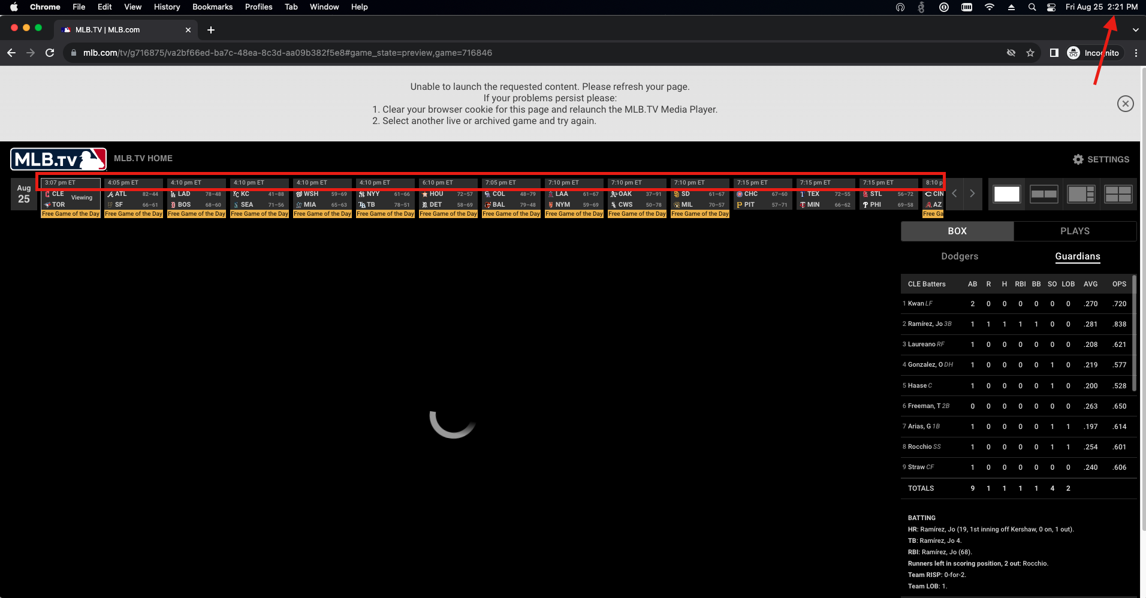1146x598 pixels.
Task: Select two-side-by-side layout icon
Action: click(x=1044, y=194)
